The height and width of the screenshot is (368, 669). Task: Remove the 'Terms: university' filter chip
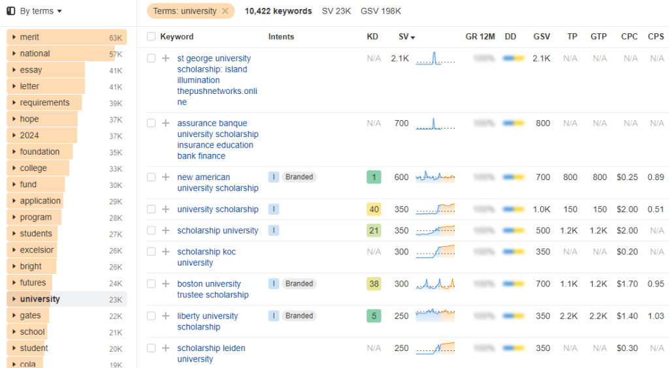225,11
